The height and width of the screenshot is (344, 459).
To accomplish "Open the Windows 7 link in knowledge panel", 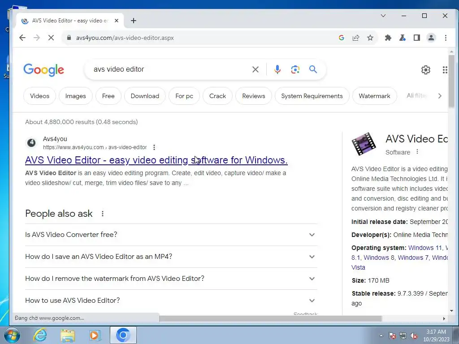I will click(x=413, y=258).
